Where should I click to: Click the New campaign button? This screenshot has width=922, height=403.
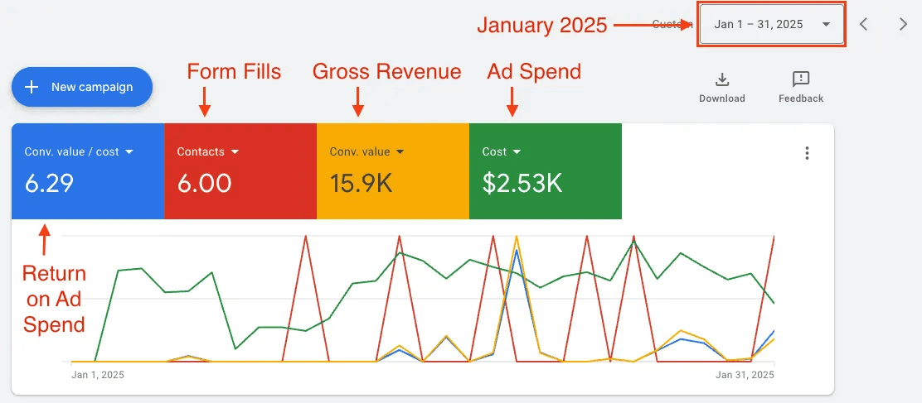point(82,87)
